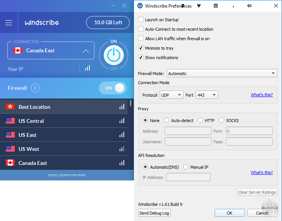This screenshot has width=282, height=221.
Task: Click Clear Server Ratings button
Action: pos(257,192)
